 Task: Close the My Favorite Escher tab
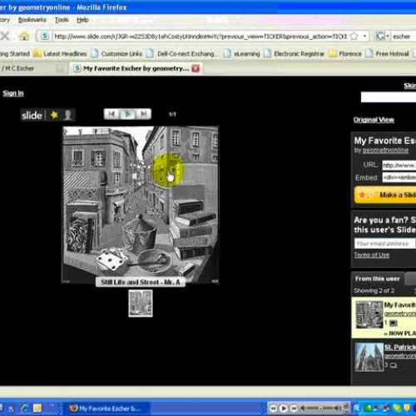click(196, 68)
